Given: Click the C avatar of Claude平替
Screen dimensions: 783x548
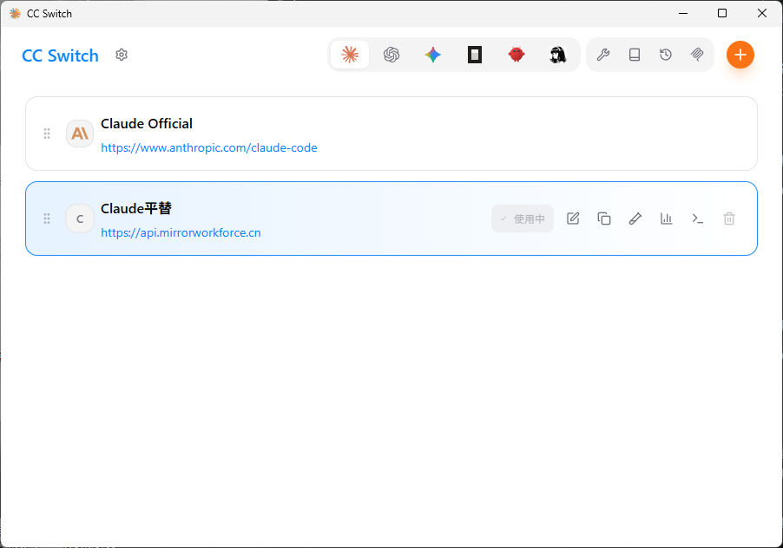Looking at the screenshot, I should pyautogui.click(x=80, y=219).
